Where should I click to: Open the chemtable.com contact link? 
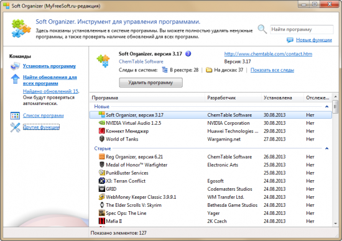[268, 54]
